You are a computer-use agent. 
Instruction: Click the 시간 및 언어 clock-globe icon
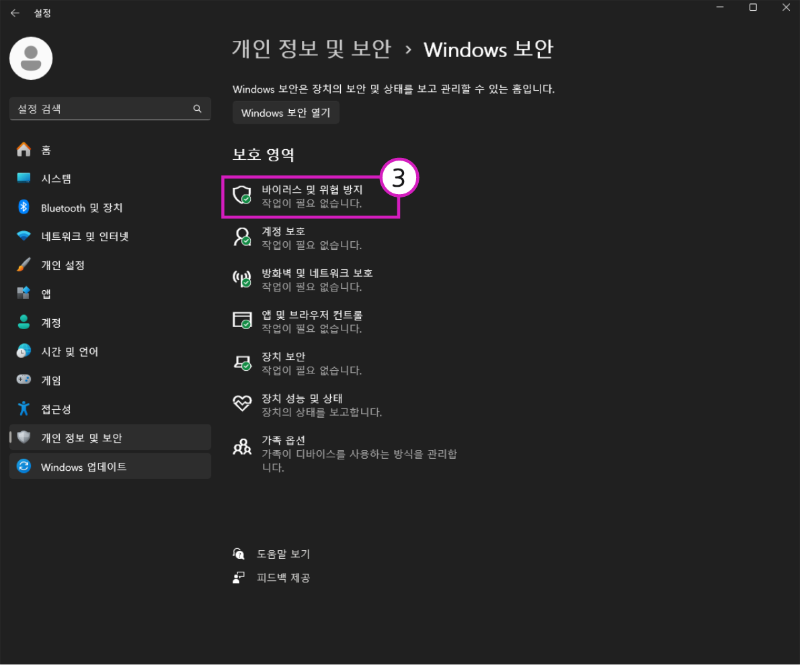(24, 351)
